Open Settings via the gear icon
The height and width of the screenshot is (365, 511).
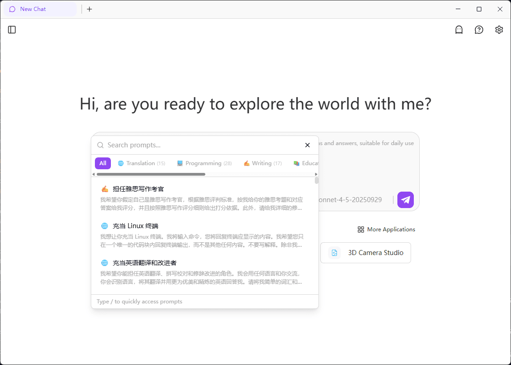pyautogui.click(x=499, y=30)
